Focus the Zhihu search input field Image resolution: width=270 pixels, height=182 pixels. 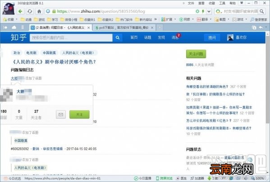[x=71, y=37]
